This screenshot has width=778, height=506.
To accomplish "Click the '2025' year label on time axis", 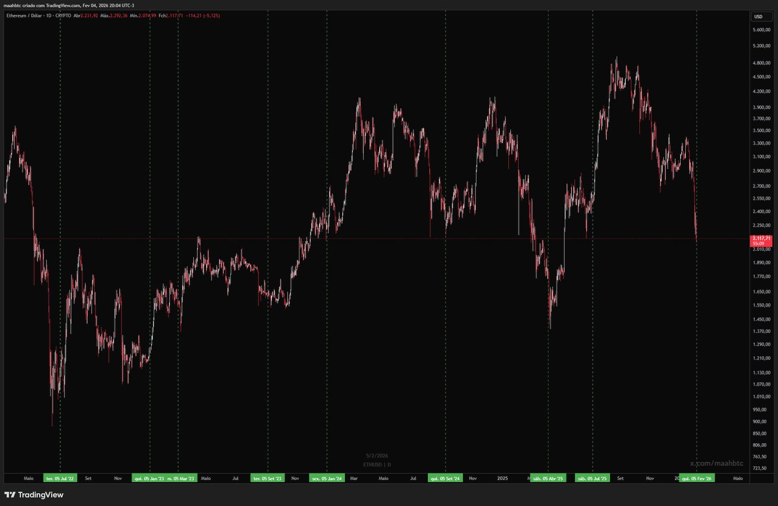I will 503,478.
